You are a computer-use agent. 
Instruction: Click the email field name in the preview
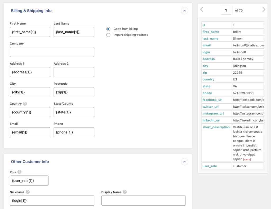coord(206,45)
